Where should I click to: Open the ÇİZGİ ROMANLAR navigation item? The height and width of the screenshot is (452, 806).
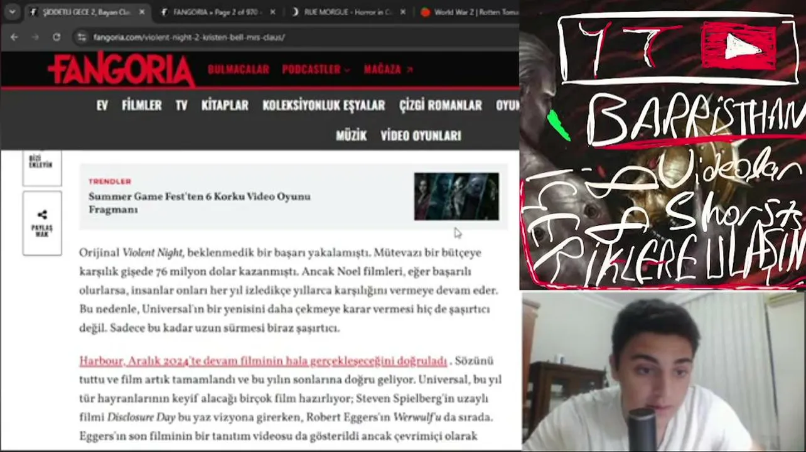(x=441, y=105)
